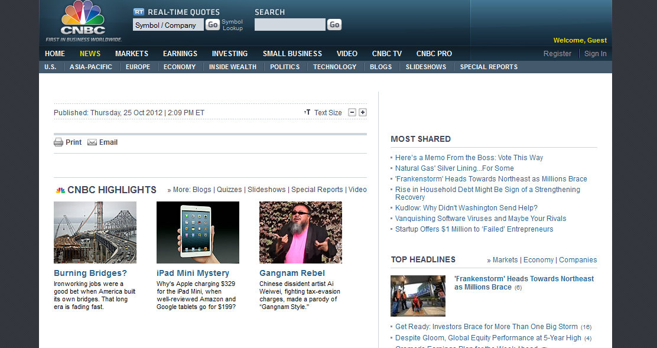Select the INSIDE WEALTH sub-navigation tab
The width and height of the screenshot is (657, 348).
pos(233,67)
